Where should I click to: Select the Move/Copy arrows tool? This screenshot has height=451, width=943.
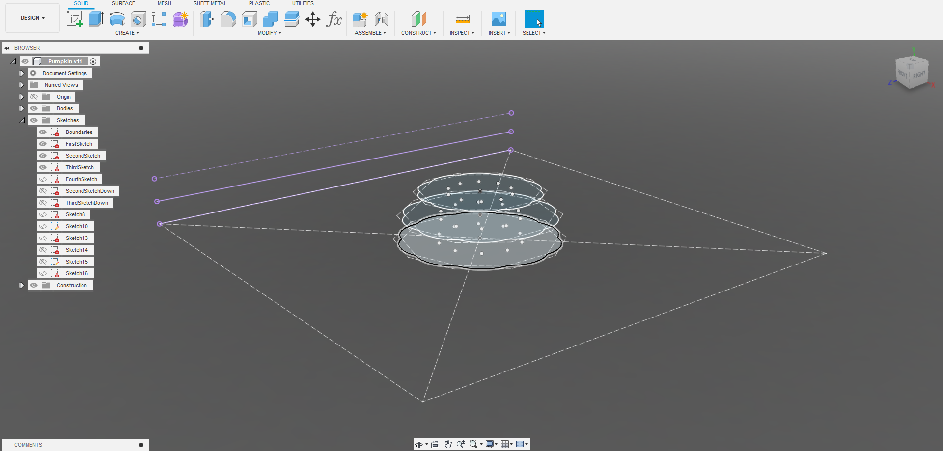point(313,19)
